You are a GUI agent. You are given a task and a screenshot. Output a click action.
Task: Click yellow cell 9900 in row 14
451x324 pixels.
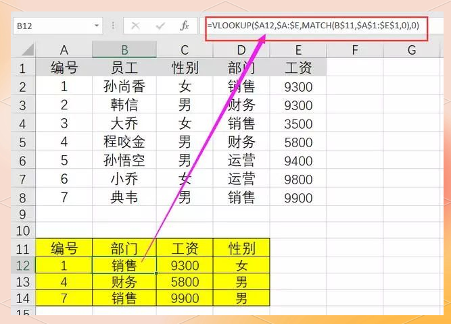(x=185, y=298)
